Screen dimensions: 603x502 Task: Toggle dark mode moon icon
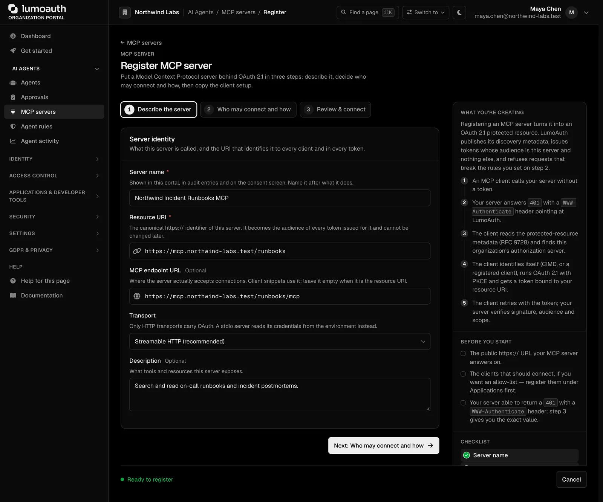click(x=459, y=12)
